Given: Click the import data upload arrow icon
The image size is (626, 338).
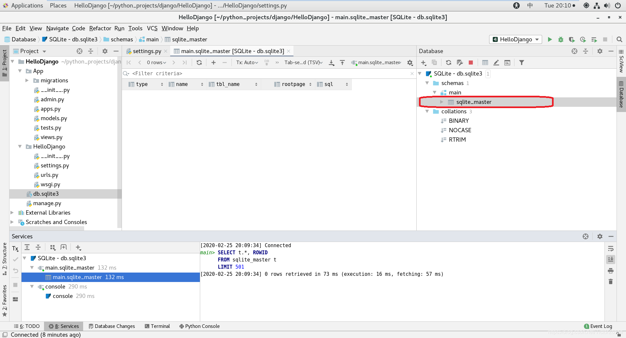Looking at the screenshot, I should pyautogui.click(x=342, y=63).
